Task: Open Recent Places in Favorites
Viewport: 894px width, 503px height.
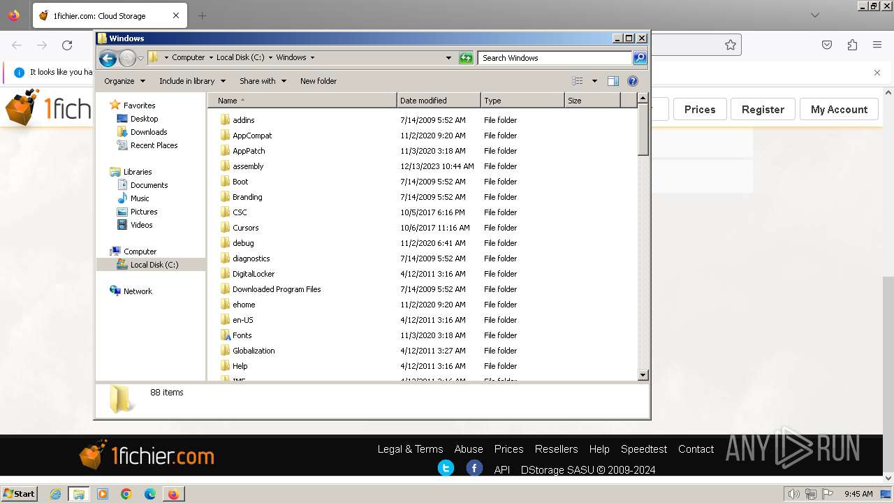Action: coord(154,145)
